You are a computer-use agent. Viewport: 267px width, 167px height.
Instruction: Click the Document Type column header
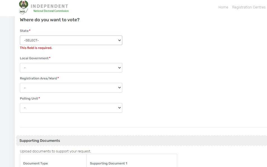tap(36, 163)
